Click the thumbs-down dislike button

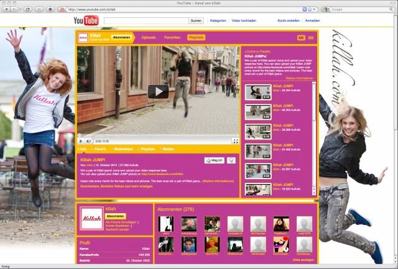tap(231, 161)
